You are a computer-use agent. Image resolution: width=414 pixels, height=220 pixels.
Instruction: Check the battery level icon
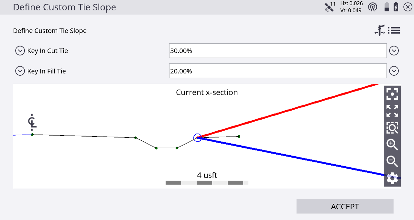387,7
